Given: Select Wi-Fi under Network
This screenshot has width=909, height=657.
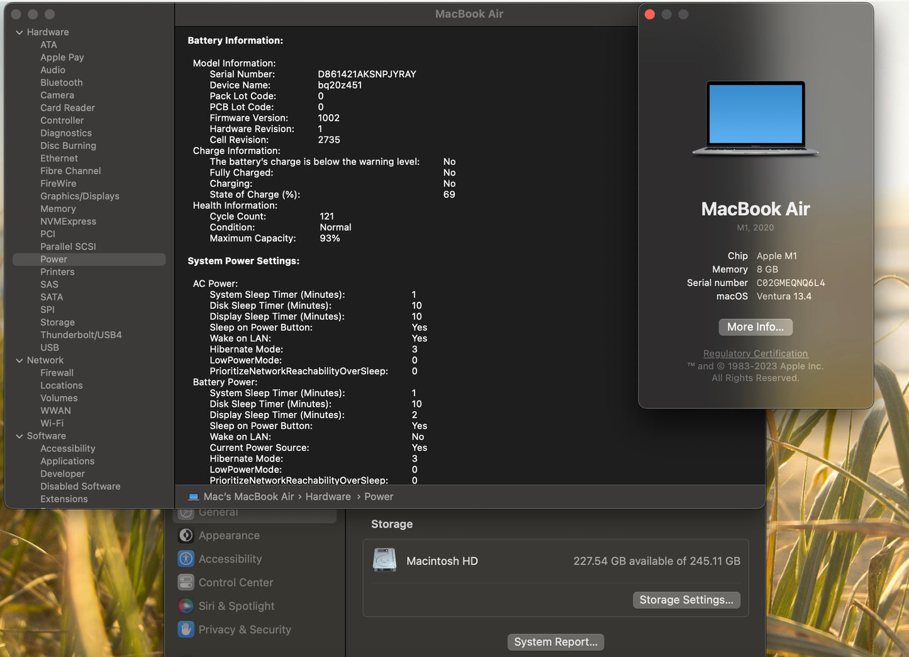Looking at the screenshot, I should 52,423.
